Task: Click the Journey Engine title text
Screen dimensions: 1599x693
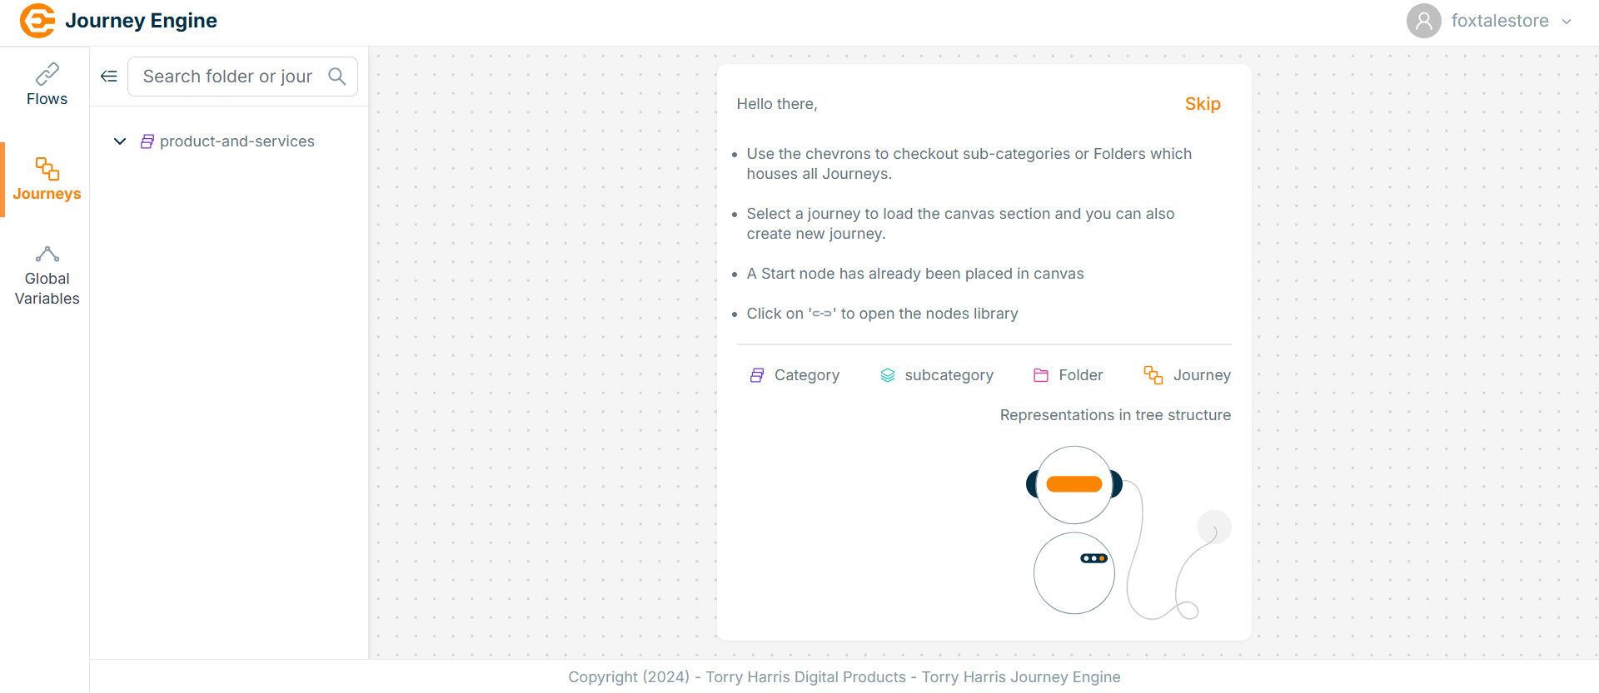Action: [141, 21]
